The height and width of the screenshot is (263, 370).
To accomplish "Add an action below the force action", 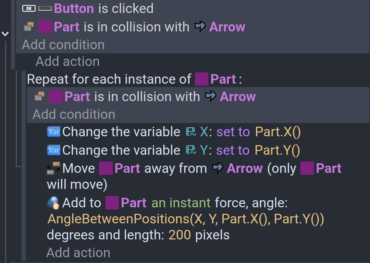I will coord(78,253).
